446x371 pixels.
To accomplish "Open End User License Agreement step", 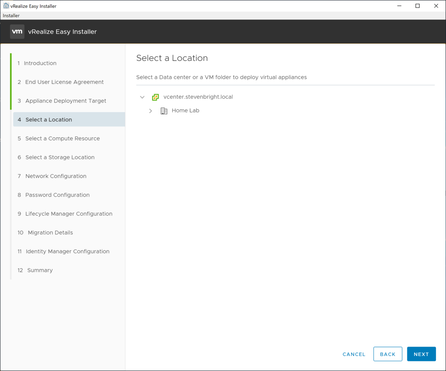I will tap(64, 82).
